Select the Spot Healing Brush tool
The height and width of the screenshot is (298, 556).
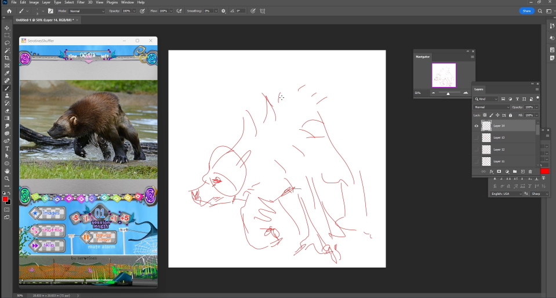click(x=7, y=81)
